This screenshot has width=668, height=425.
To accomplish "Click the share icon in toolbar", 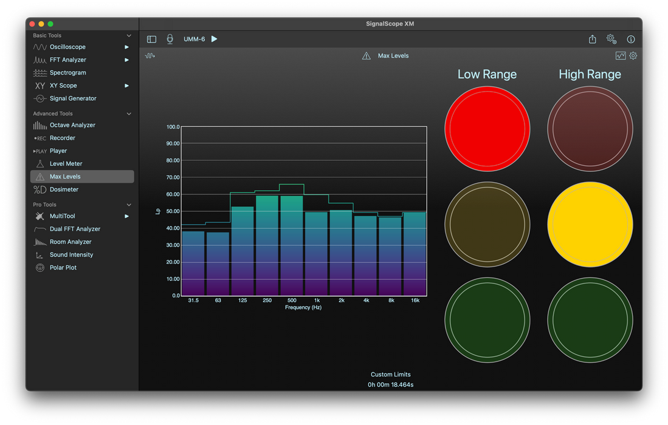I will click(x=593, y=39).
